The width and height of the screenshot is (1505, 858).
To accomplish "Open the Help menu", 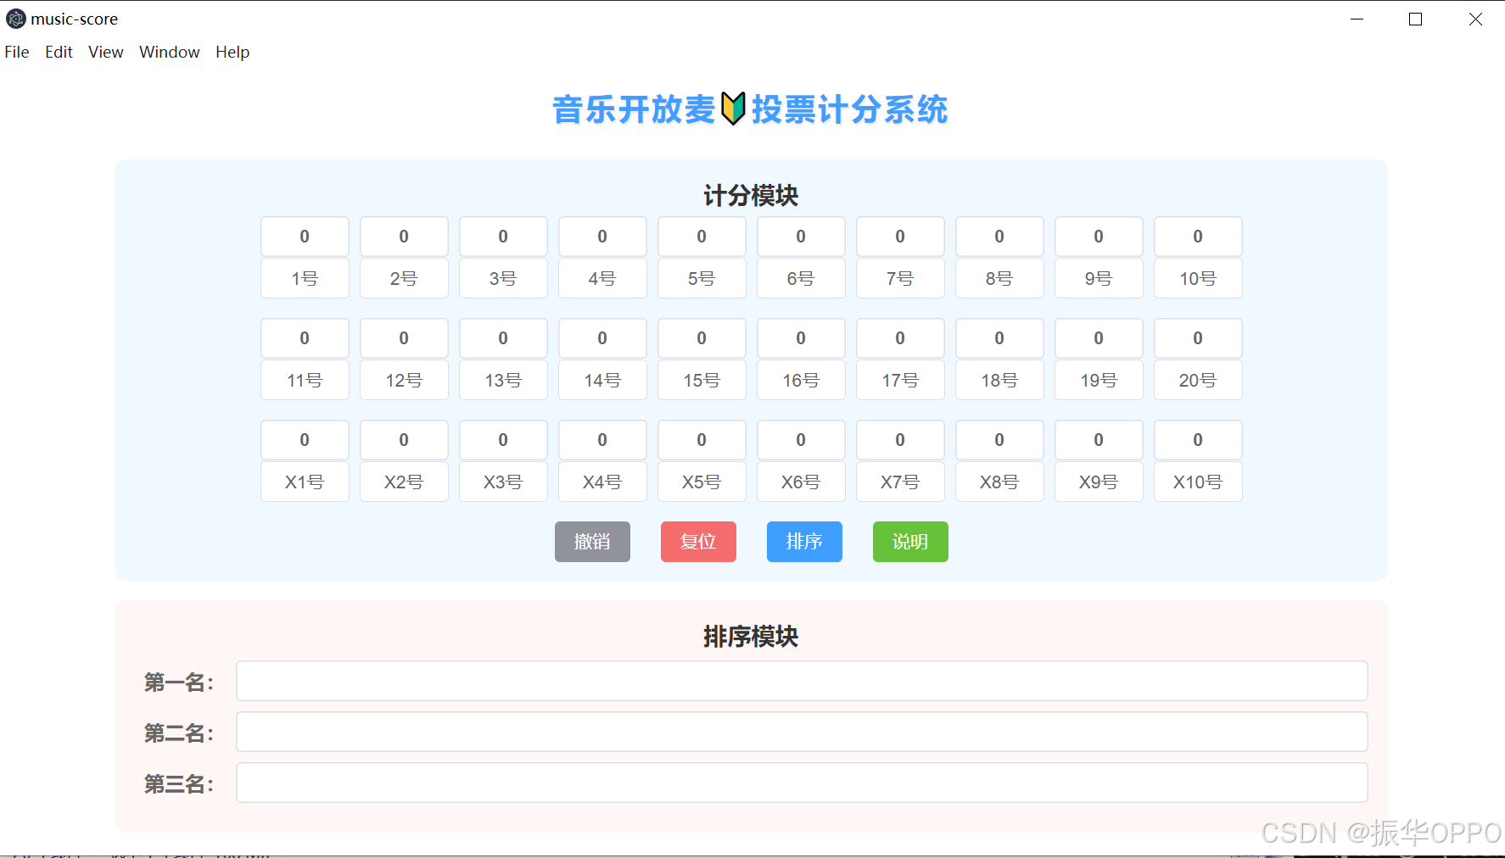I will [232, 52].
